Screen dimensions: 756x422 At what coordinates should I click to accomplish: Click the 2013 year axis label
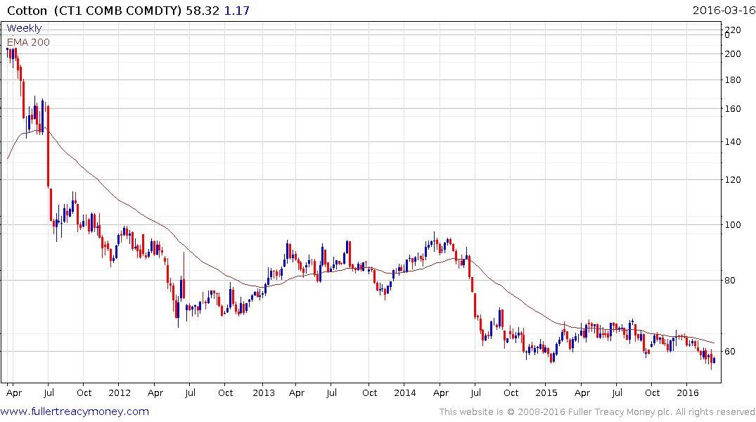(264, 393)
